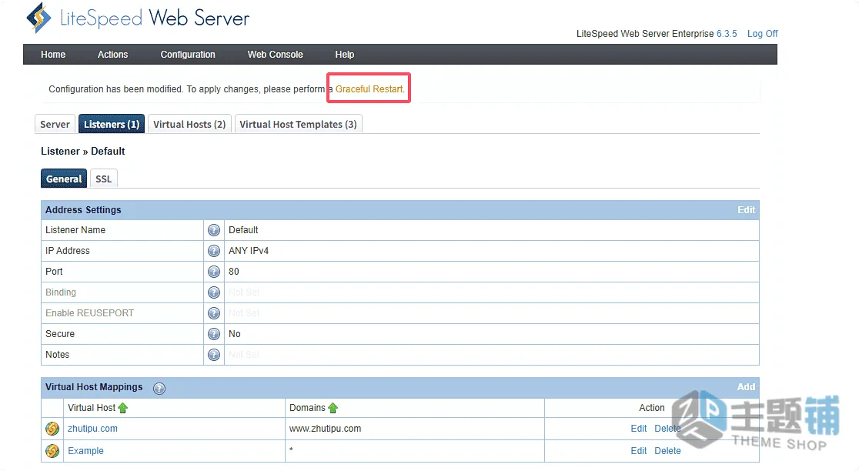Click the Log Off link
The image size is (859, 471).
(763, 34)
